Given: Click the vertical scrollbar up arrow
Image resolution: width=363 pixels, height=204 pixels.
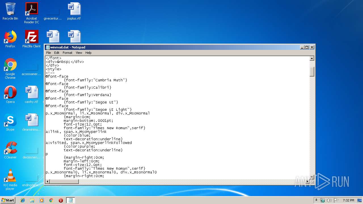Looking at the screenshot, I should point(312,58).
